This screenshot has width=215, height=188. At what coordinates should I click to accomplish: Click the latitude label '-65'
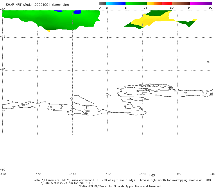3,37
